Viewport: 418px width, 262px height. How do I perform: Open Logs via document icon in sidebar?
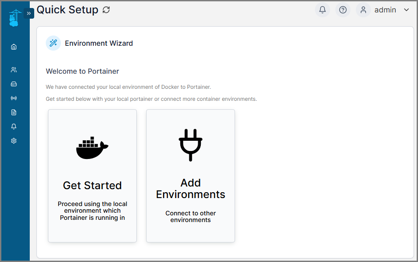[x=14, y=112]
